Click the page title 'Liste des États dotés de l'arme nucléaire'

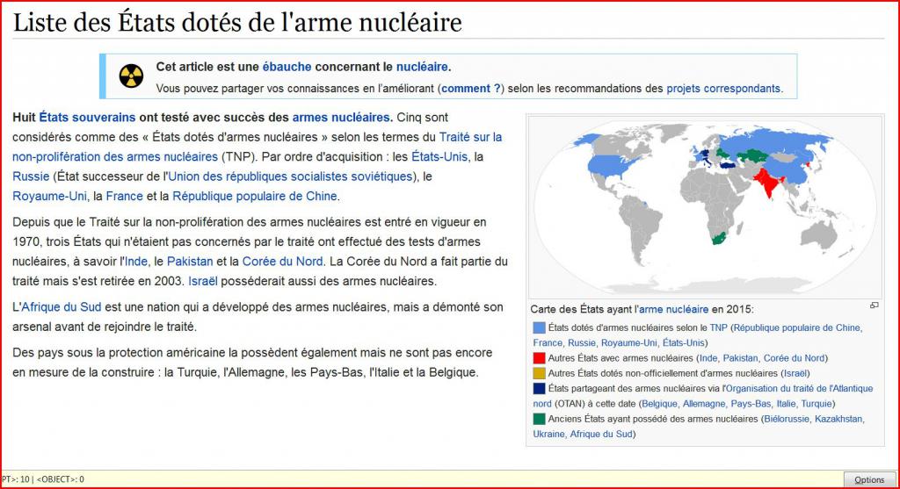coord(237,22)
